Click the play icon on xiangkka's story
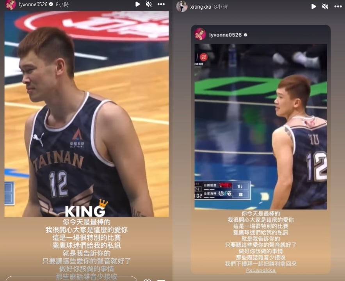345x281 pixels. point(314,6)
